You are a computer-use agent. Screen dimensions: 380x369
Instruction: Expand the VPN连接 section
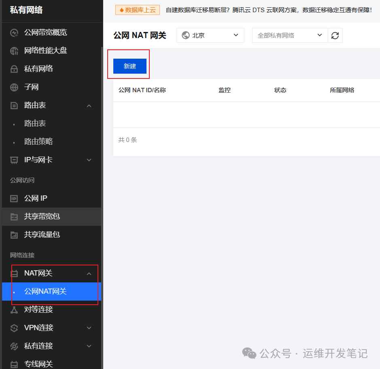click(x=89, y=328)
